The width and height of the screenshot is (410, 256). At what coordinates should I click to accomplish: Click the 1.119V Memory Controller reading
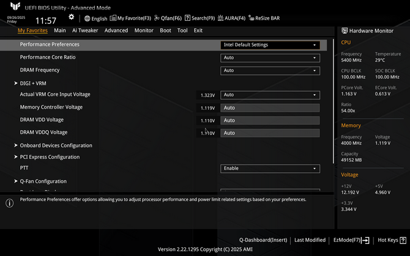pyautogui.click(x=207, y=108)
